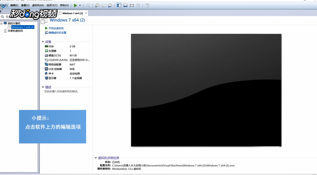The image size is (317, 175).
Task: Toggle the library sidebar view icon
Action: coord(119,5)
